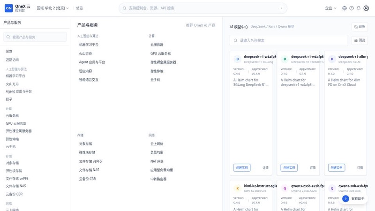Viewport: 375px width, 211px height.
Task: Click the qwen3-235b-a22b card icon
Action: coord(285,188)
